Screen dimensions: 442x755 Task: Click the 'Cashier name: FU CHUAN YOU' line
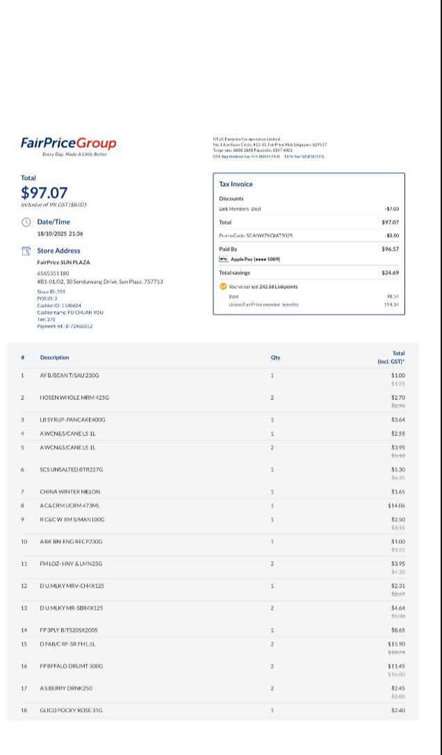70,312
